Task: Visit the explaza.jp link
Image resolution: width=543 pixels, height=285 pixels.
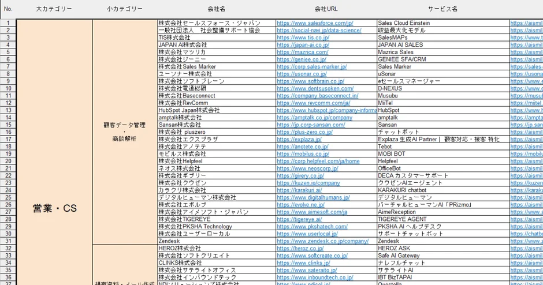Action: coord(299,140)
